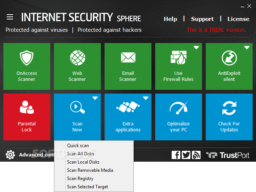256x192 pixels.
Task: Open the Facebook page icon
Action: 176,155
